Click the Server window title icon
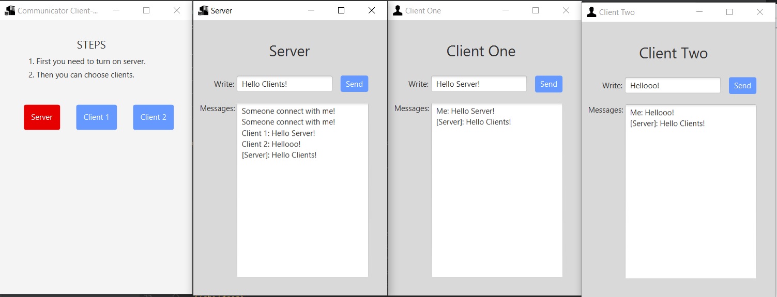The height and width of the screenshot is (297, 777). 203,10
